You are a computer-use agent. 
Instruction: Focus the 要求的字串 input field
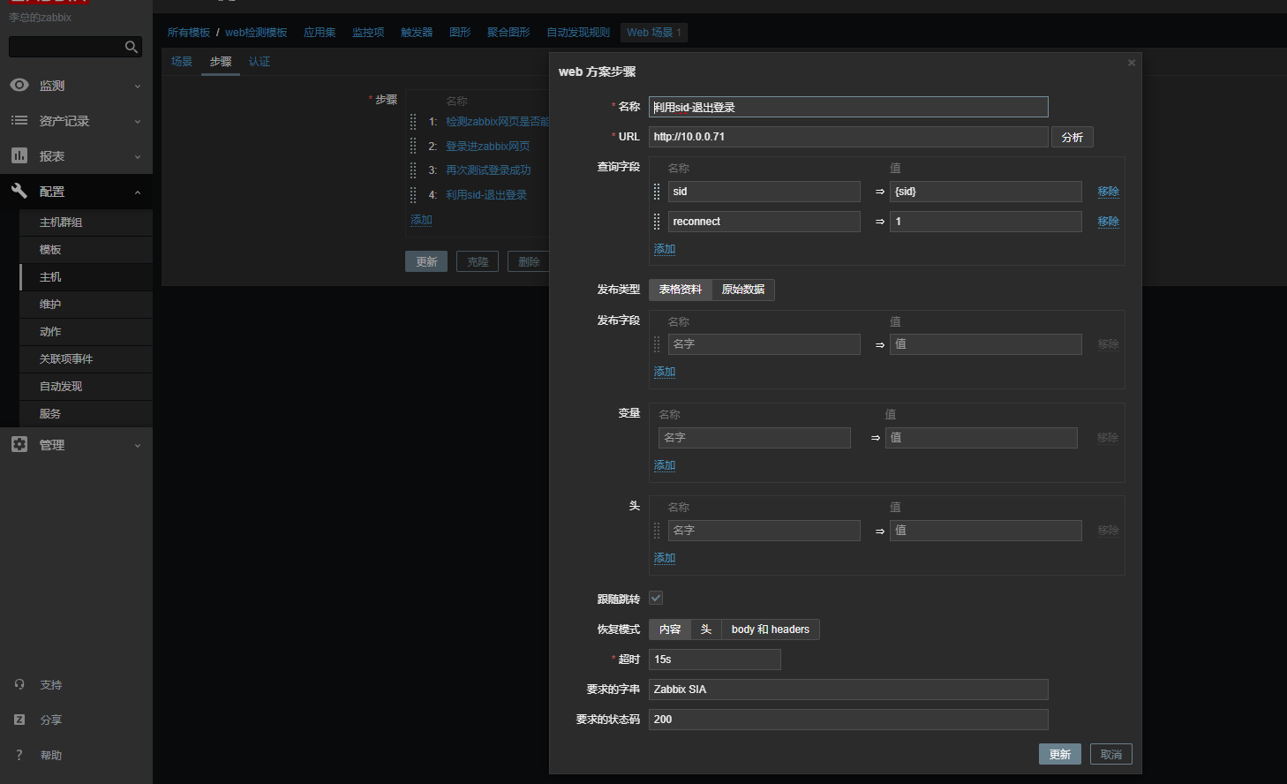point(848,690)
